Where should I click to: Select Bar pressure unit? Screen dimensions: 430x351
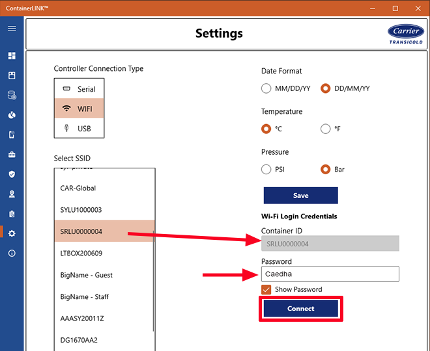(x=325, y=170)
